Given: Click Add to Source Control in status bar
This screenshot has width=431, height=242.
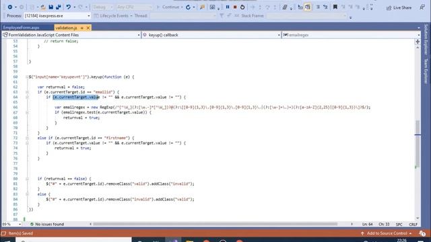Looking at the screenshot, I should (387, 233).
